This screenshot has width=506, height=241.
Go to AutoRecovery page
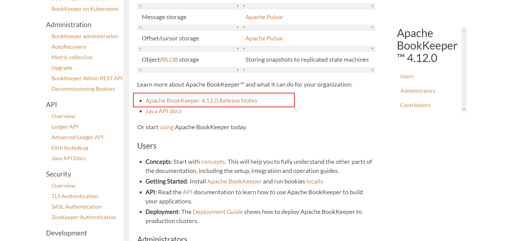69,47
